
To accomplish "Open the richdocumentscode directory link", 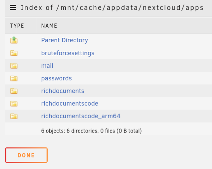I will click(70, 104).
